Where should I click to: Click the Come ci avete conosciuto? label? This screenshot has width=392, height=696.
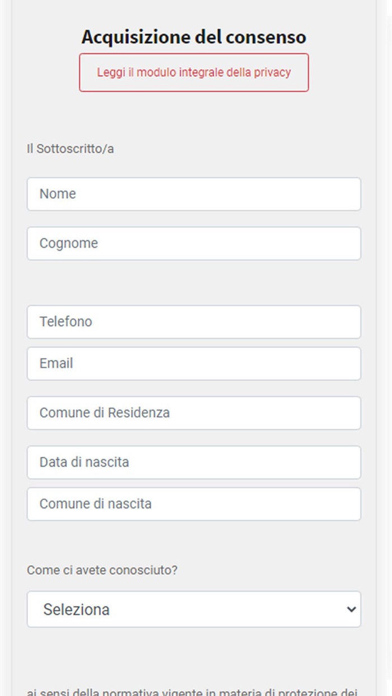(102, 571)
